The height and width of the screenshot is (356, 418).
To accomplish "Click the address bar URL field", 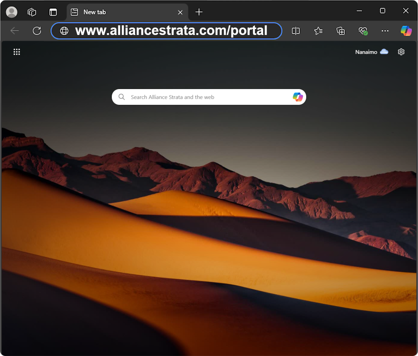I will tap(171, 31).
